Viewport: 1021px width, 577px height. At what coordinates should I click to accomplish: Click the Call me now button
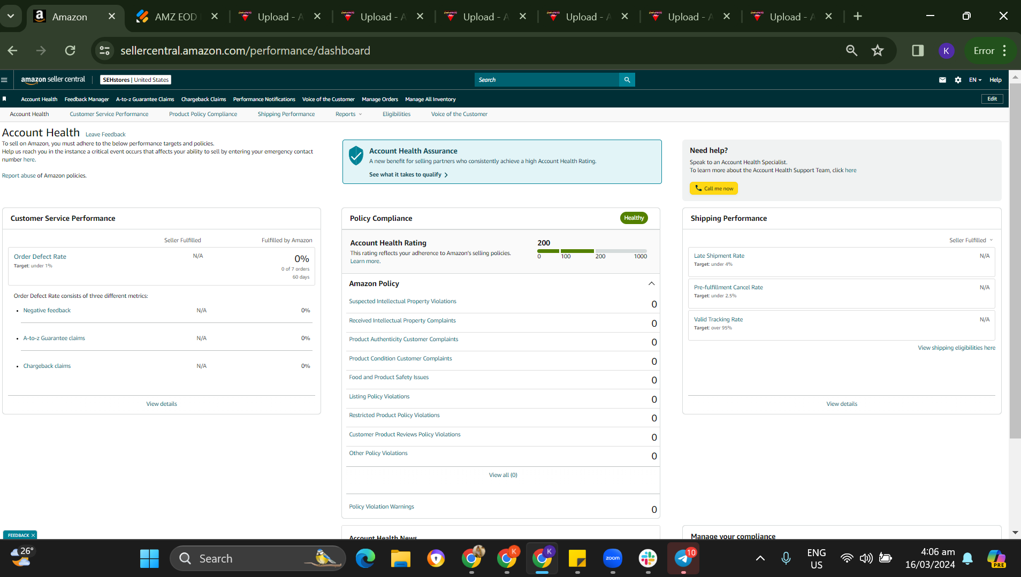pyautogui.click(x=714, y=188)
